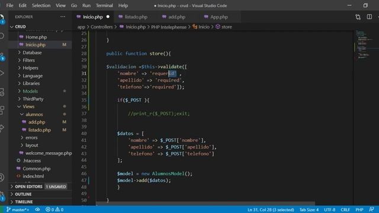Click the Inicio class breadcrumb
Image resolution: width=379 pixels, height=213 pixels.
tap(201, 27)
